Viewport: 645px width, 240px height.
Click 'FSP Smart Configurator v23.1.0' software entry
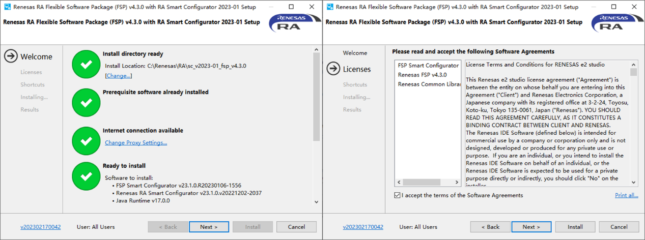click(179, 186)
